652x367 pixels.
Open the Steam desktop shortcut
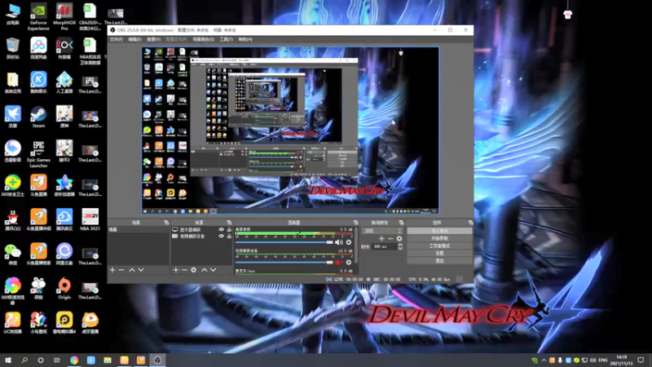(38, 117)
